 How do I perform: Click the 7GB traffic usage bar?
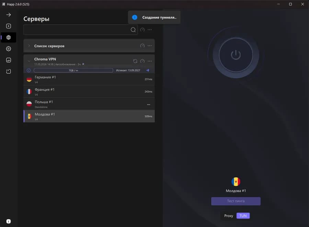tap(73, 70)
